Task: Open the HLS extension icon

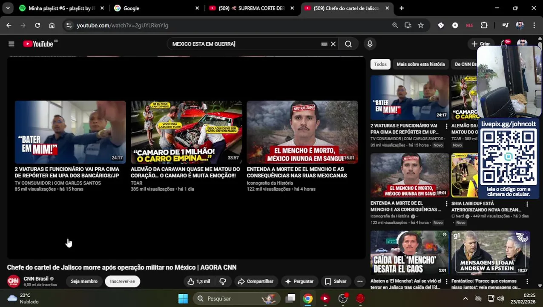Action: [469, 26]
